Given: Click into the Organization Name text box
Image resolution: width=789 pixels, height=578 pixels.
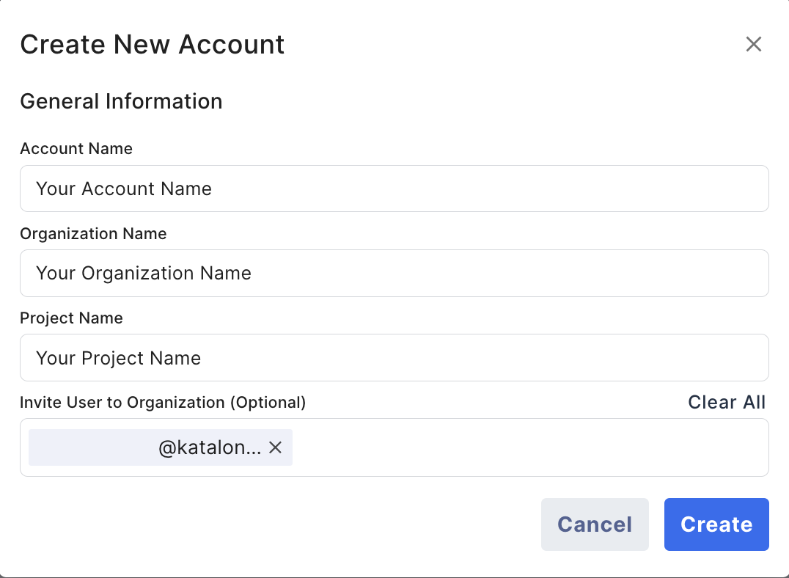Looking at the screenshot, I should tap(394, 273).
